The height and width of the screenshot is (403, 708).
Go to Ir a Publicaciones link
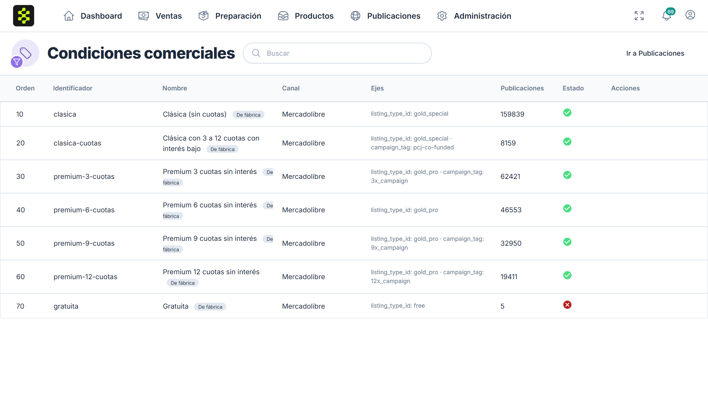[x=655, y=53]
